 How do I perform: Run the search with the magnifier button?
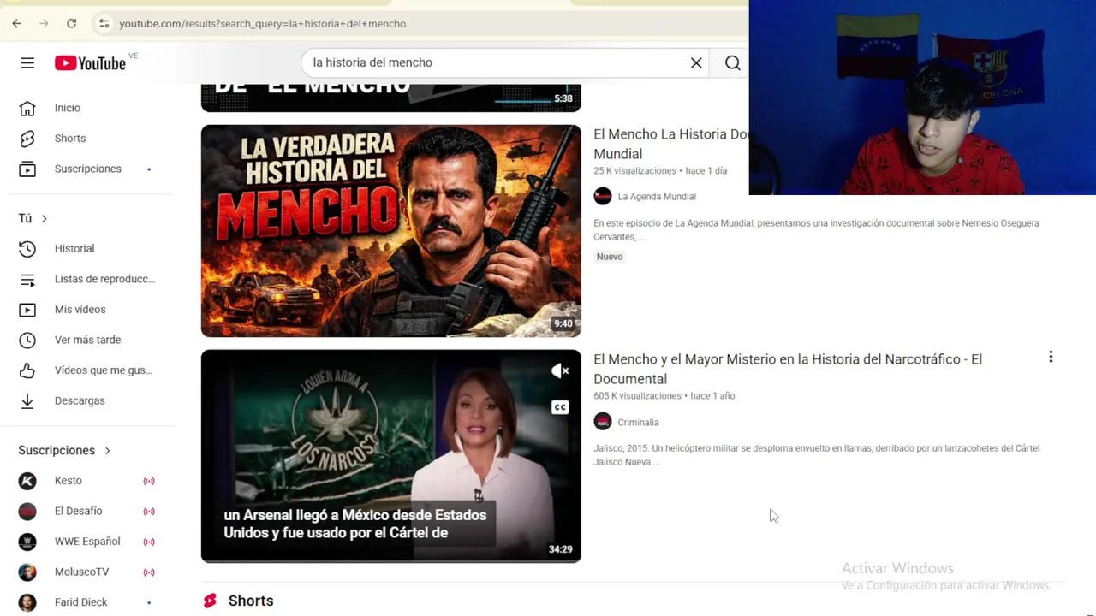[732, 62]
